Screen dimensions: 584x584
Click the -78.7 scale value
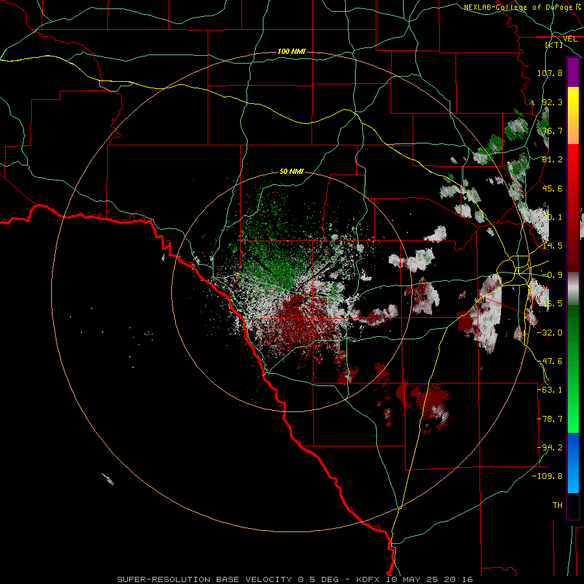click(550, 419)
